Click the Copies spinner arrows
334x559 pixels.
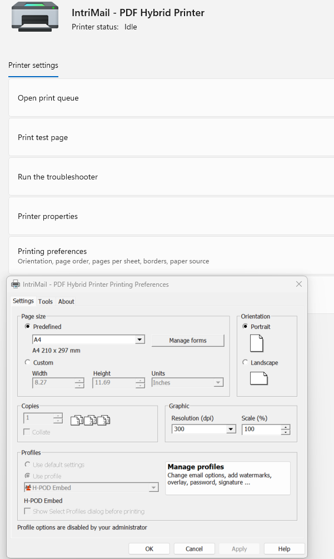(58, 418)
